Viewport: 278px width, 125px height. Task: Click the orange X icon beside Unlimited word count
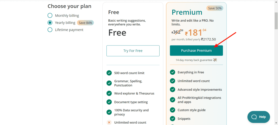109,122
